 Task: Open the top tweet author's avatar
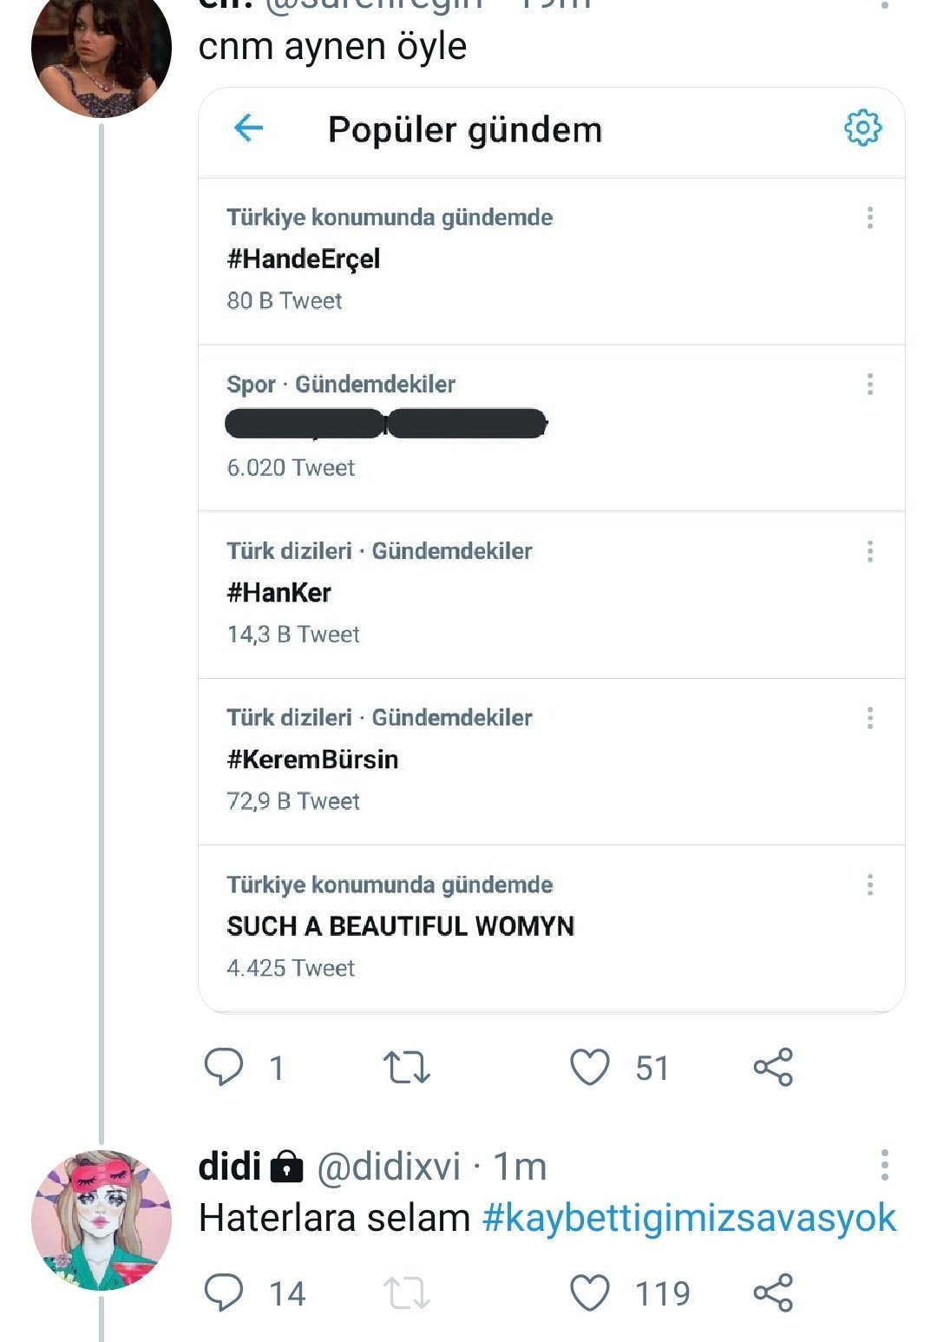tap(102, 50)
